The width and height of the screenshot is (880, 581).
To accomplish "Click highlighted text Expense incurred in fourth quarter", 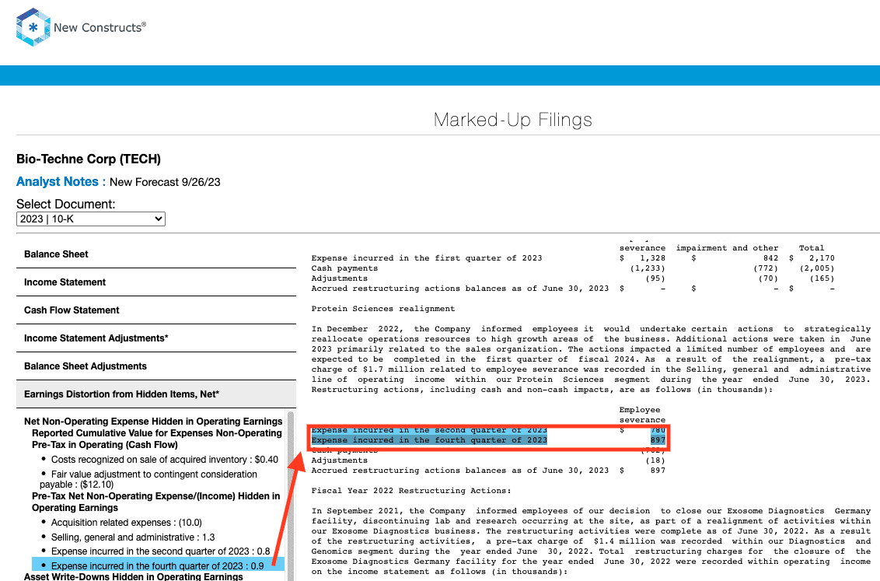I will (429, 441).
